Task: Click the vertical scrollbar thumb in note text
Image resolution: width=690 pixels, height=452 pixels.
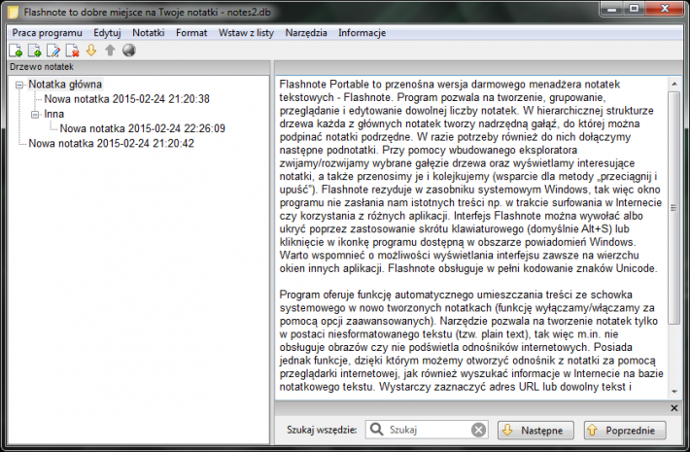Action: tap(674, 208)
